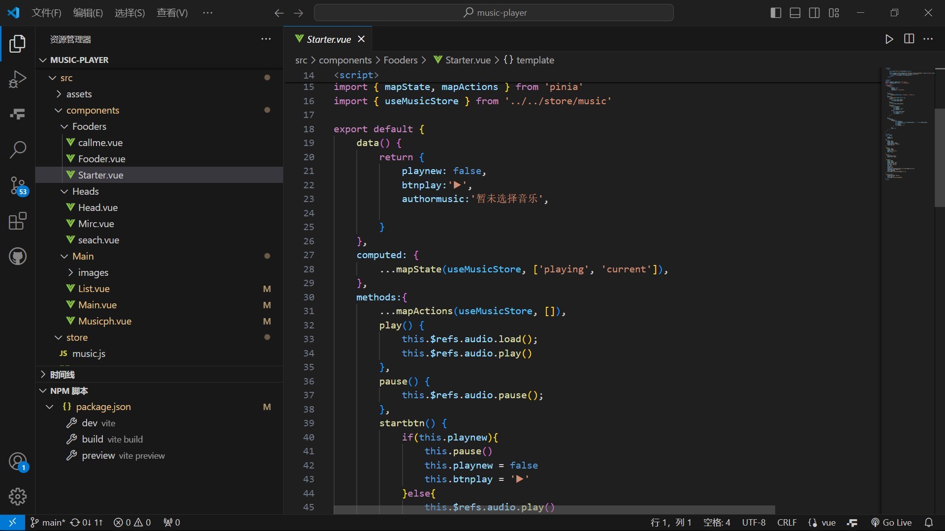Click the CRLF end-of-line indicator
945x531 pixels.
click(x=787, y=523)
